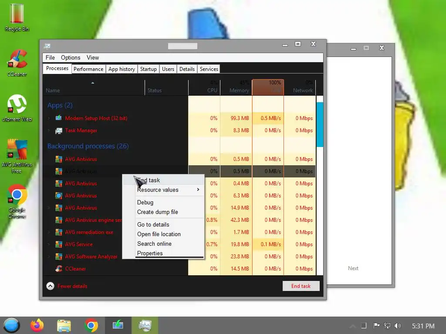Open uTorrent Web desktop shortcut
The width and height of the screenshot is (446, 334).
point(17,108)
